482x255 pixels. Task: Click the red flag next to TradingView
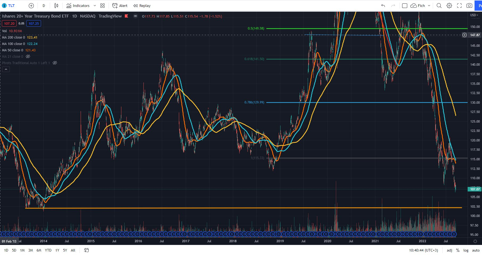[x=126, y=16]
